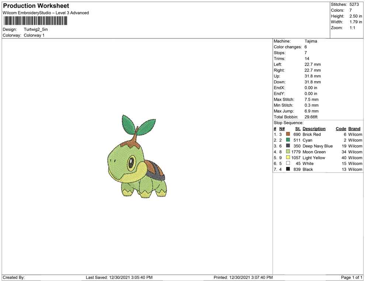Viewport: 365px width, 281px height.
Task: Choose the Black thread color swatch
Action: pyautogui.click(x=288, y=169)
